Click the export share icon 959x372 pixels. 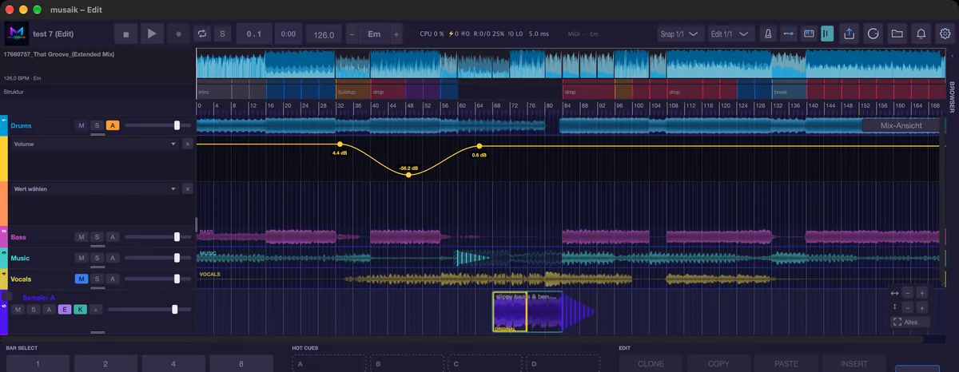(850, 34)
